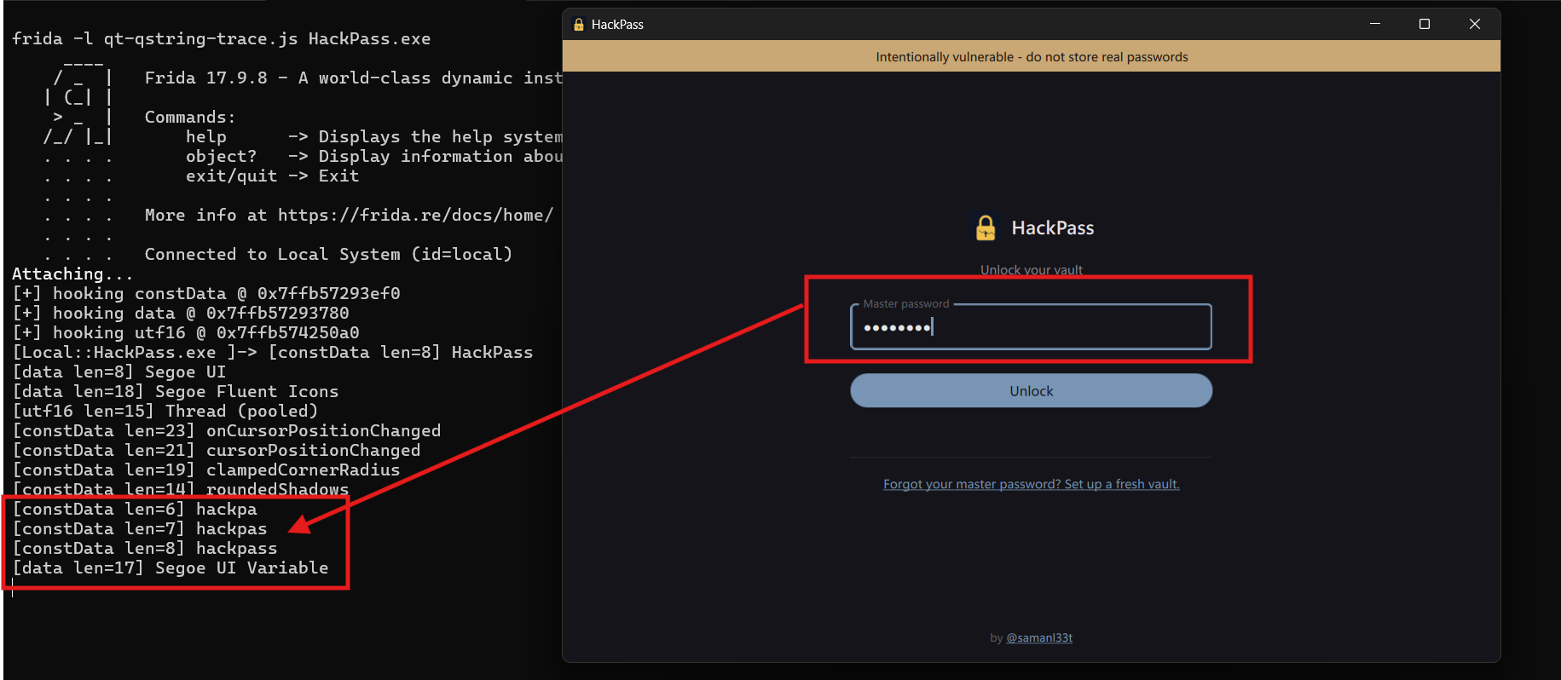Click 'exit/quit -> Exit' help line in terminal
The height and width of the screenshot is (680, 1561).
(273, 176)
